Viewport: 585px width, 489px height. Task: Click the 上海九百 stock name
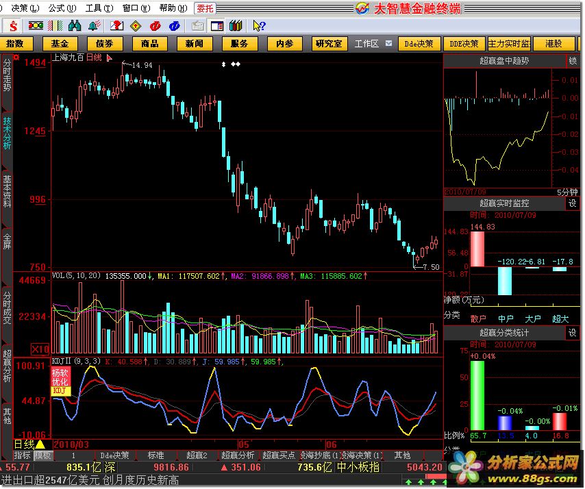pyautogui.click(x=68, y=58)
